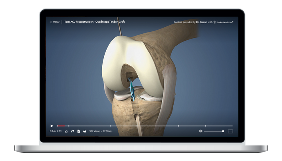This screenshot has width=282, height=161.
Task: Click the video title Torn ACL Reconstruction
Action: point(94,22)
